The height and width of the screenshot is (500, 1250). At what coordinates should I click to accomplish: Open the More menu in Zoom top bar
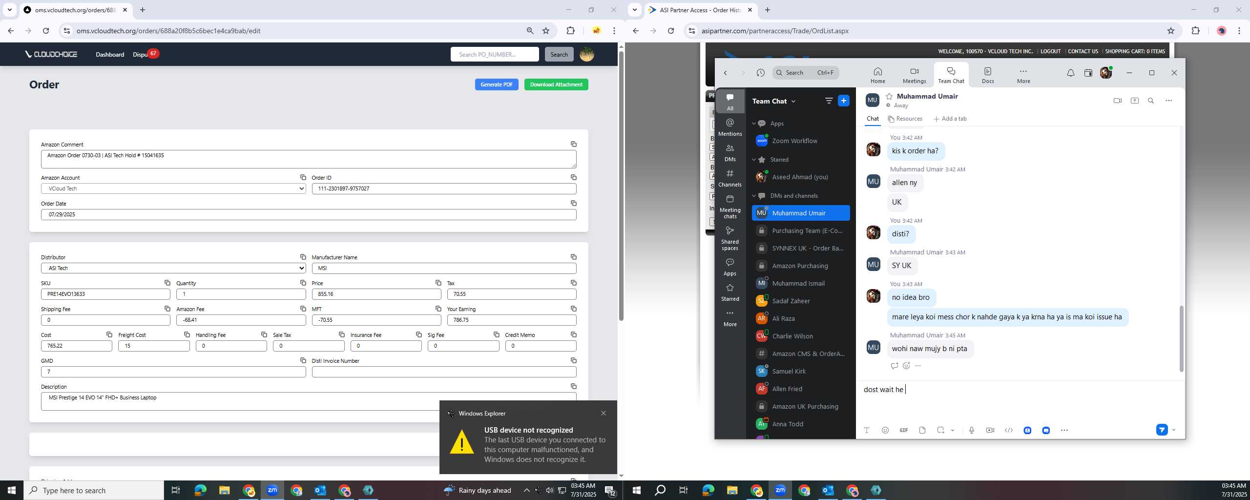(1023, 75)
